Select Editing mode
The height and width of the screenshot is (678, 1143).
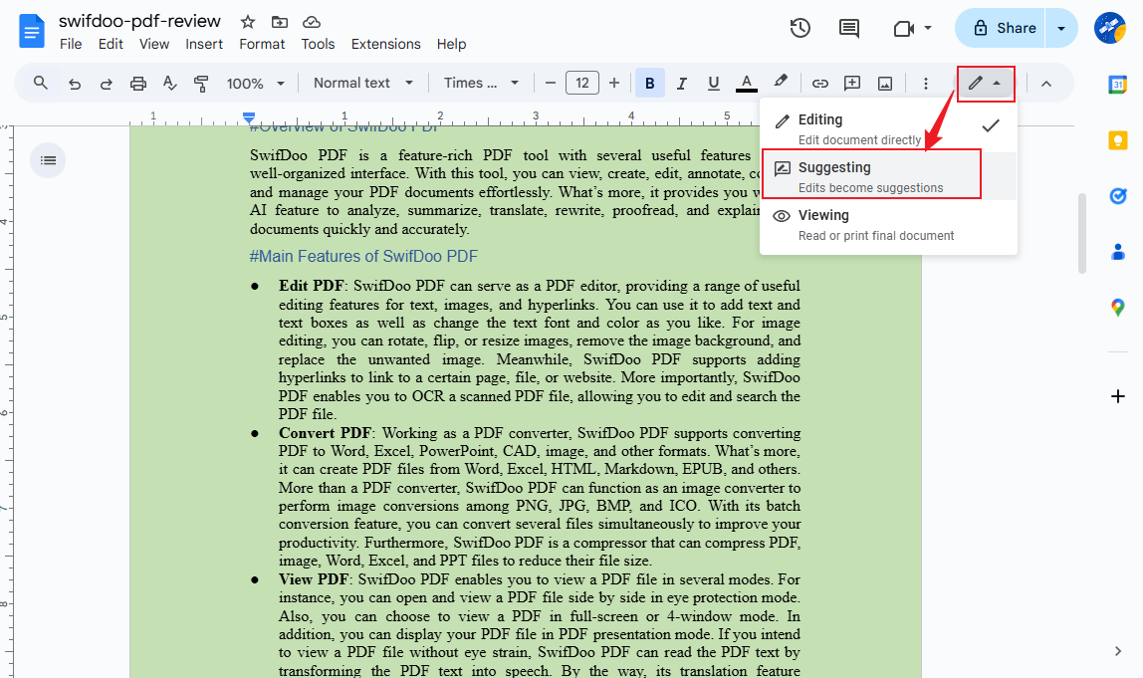(x=888, y=128)
